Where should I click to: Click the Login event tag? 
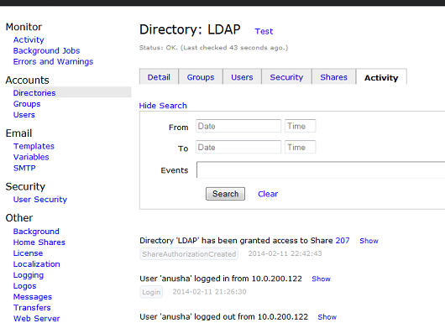pos(151,292)
